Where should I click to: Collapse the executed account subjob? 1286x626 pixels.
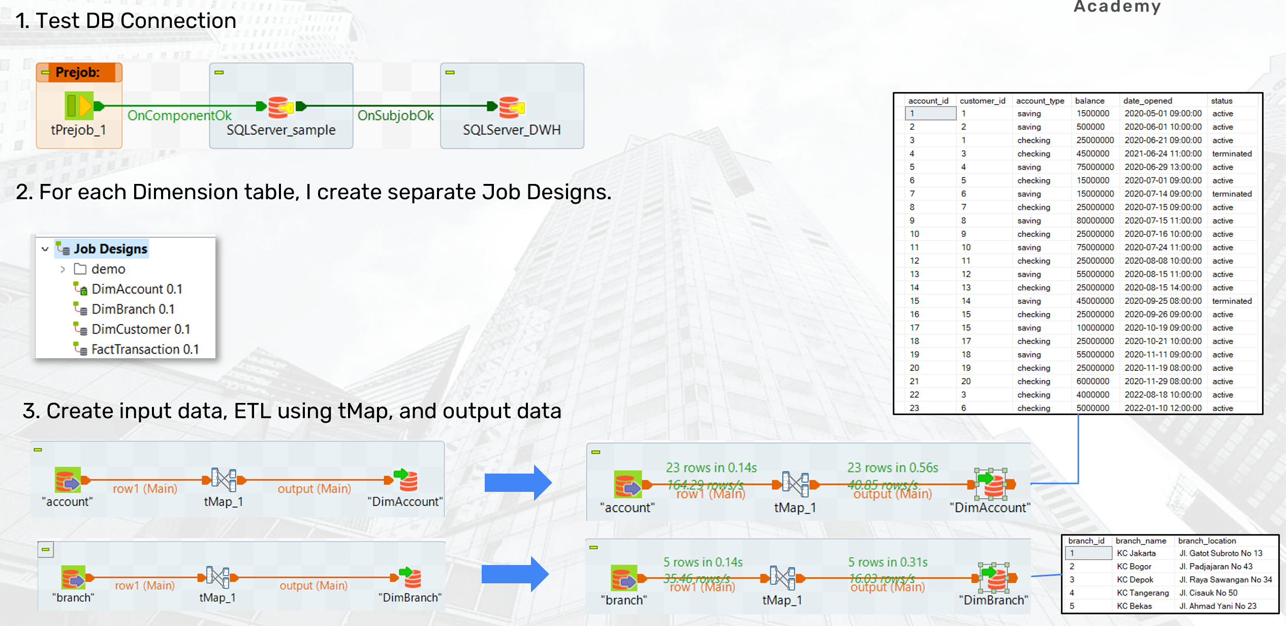coord(596,452)
